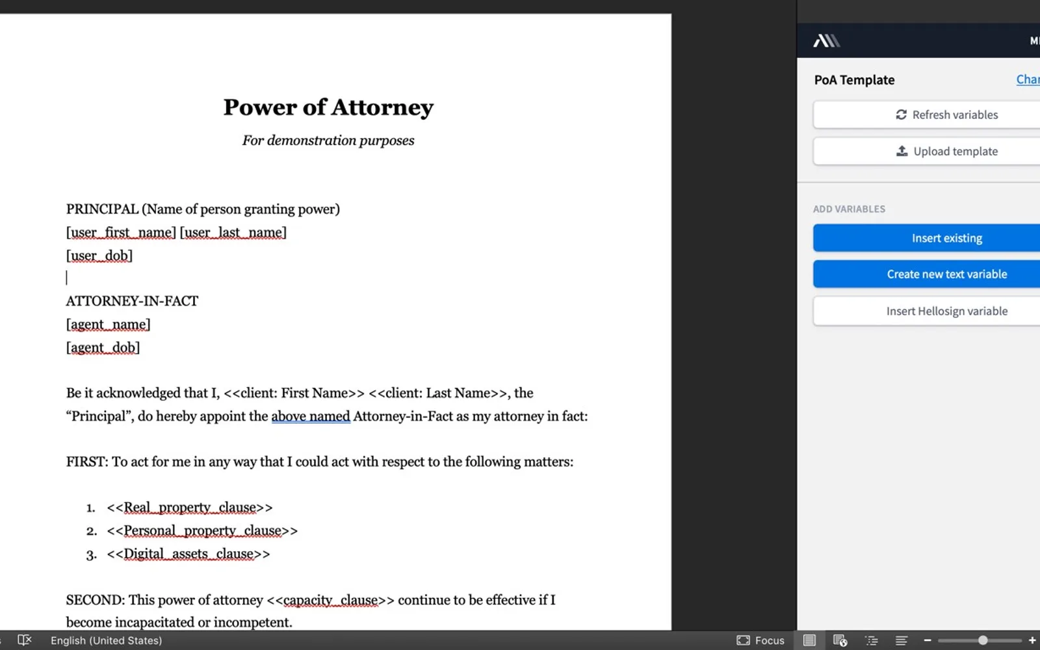Image resolution: width=1040 pixels, height=650 pixels.
Task: Click the [agent_dob] placeholder
Action: click(103, 348)
